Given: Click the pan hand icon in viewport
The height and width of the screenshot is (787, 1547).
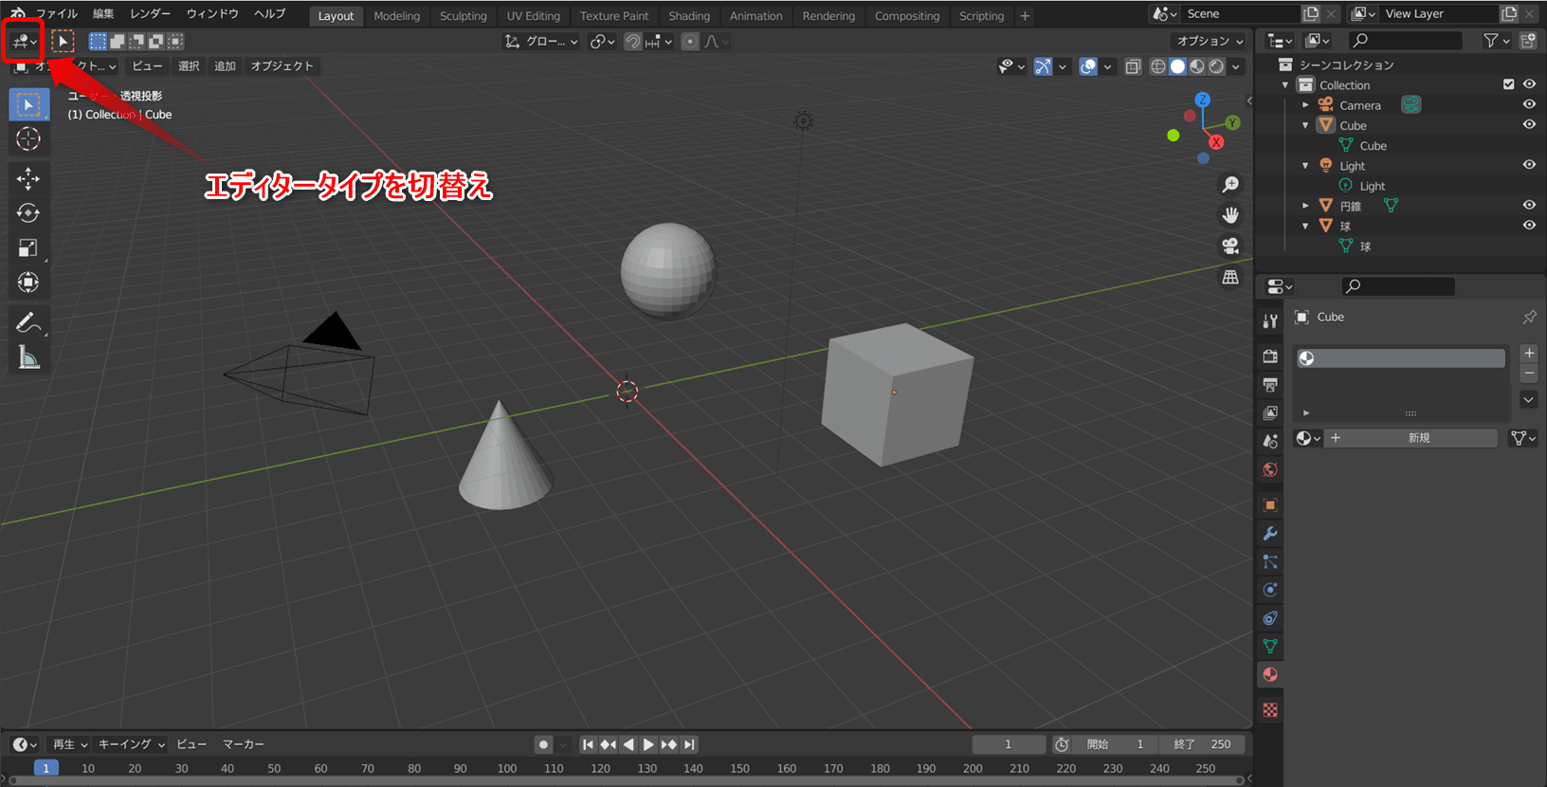Looking at the screenshot, I should [x=1230, y=215].
